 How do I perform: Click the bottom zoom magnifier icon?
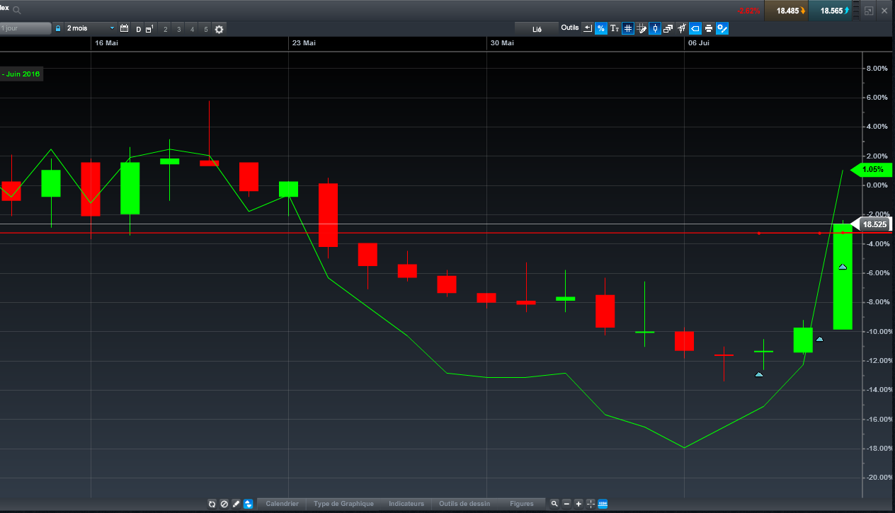pos(554,504)
